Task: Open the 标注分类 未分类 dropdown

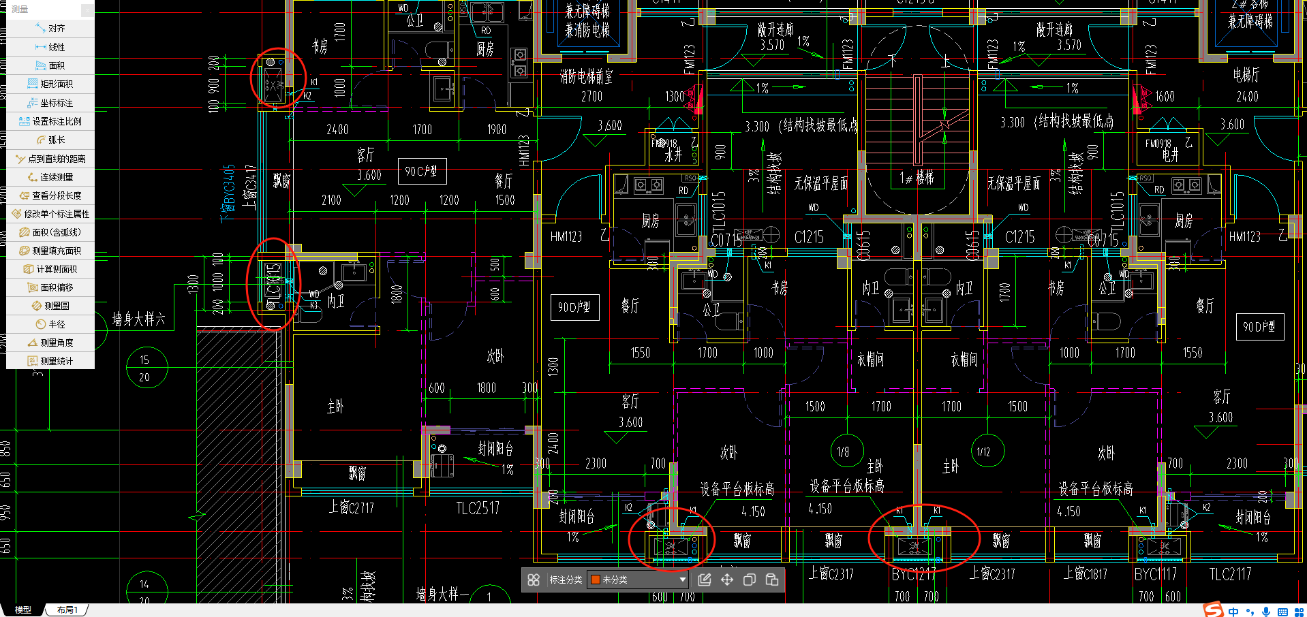Action: click(x=638, y=580)
